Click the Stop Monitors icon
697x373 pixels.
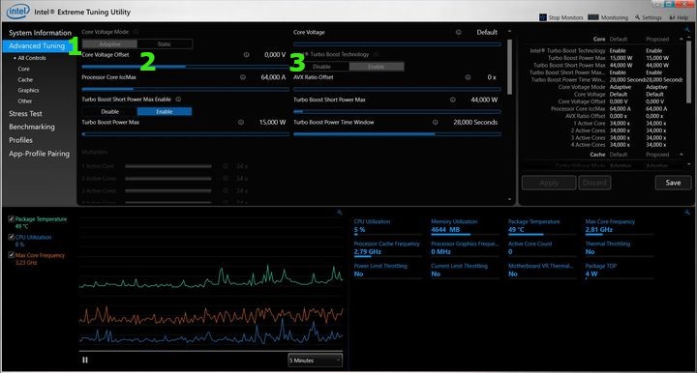coord(543,17)
